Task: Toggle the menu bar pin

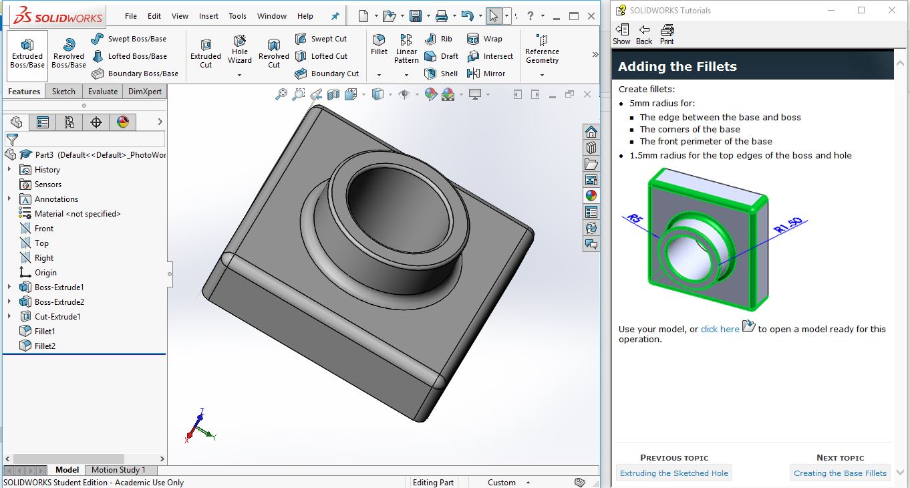Action: pos(335,16)
